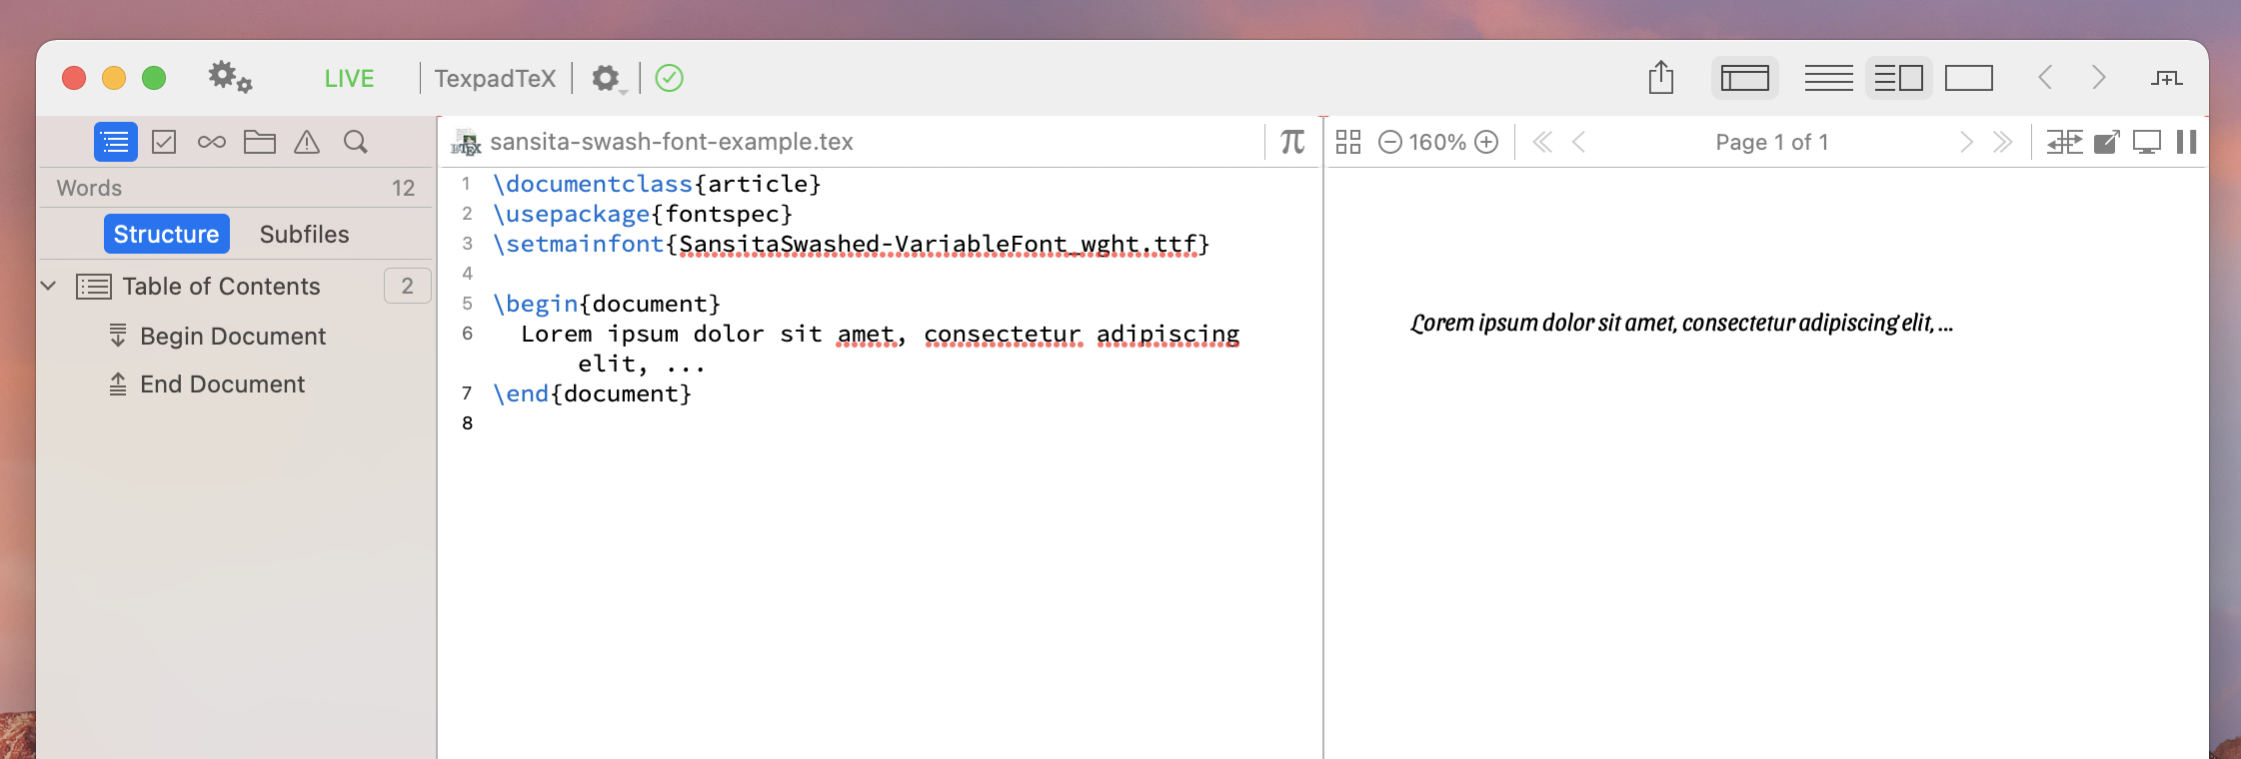Screen dimensions: 2241x759
Task: Zoom out the PDF preview
Action: click(1390, 142)
